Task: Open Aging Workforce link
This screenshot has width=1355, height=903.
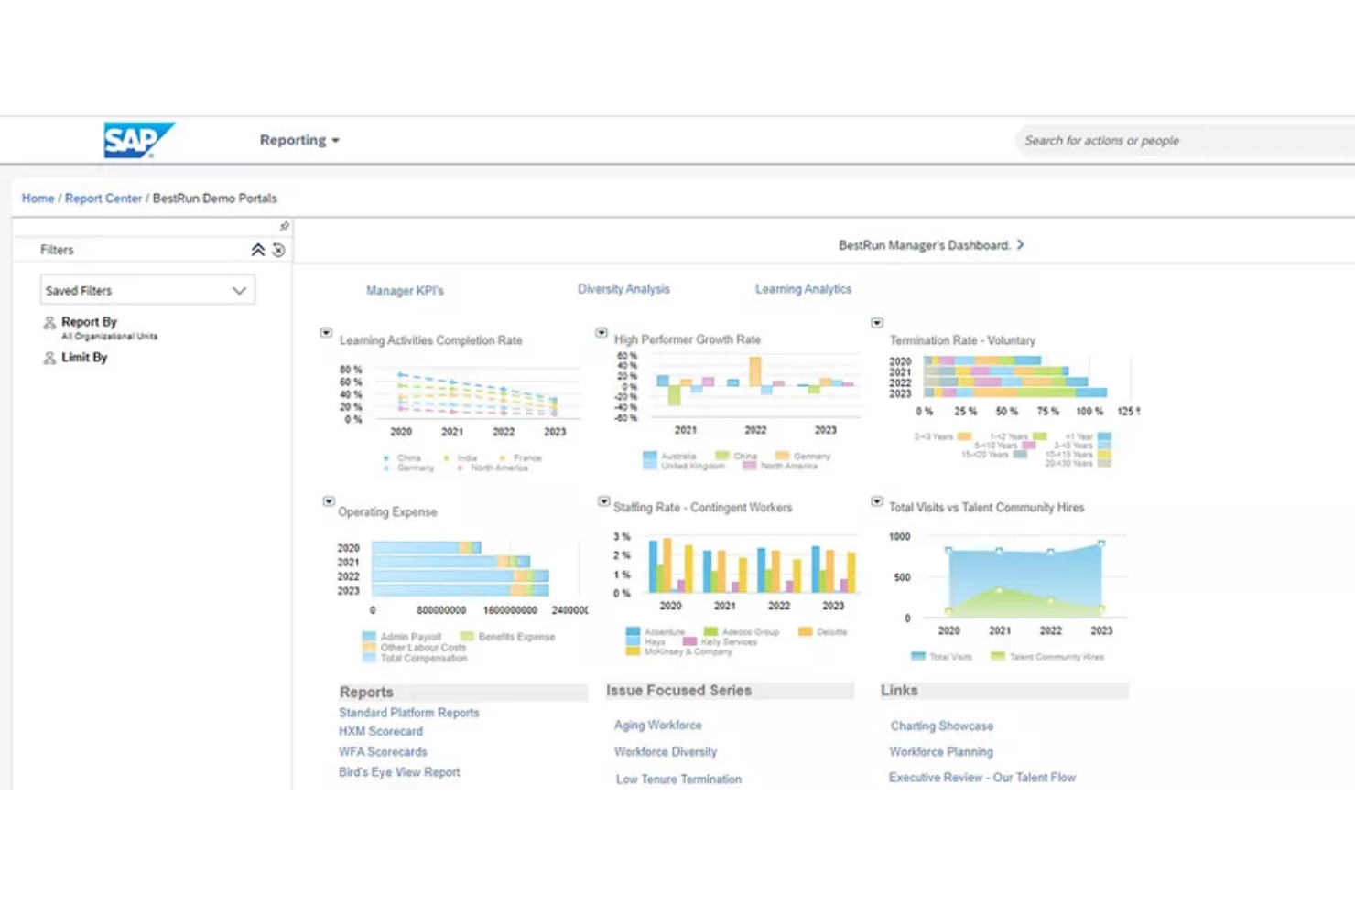Action: 657,725
